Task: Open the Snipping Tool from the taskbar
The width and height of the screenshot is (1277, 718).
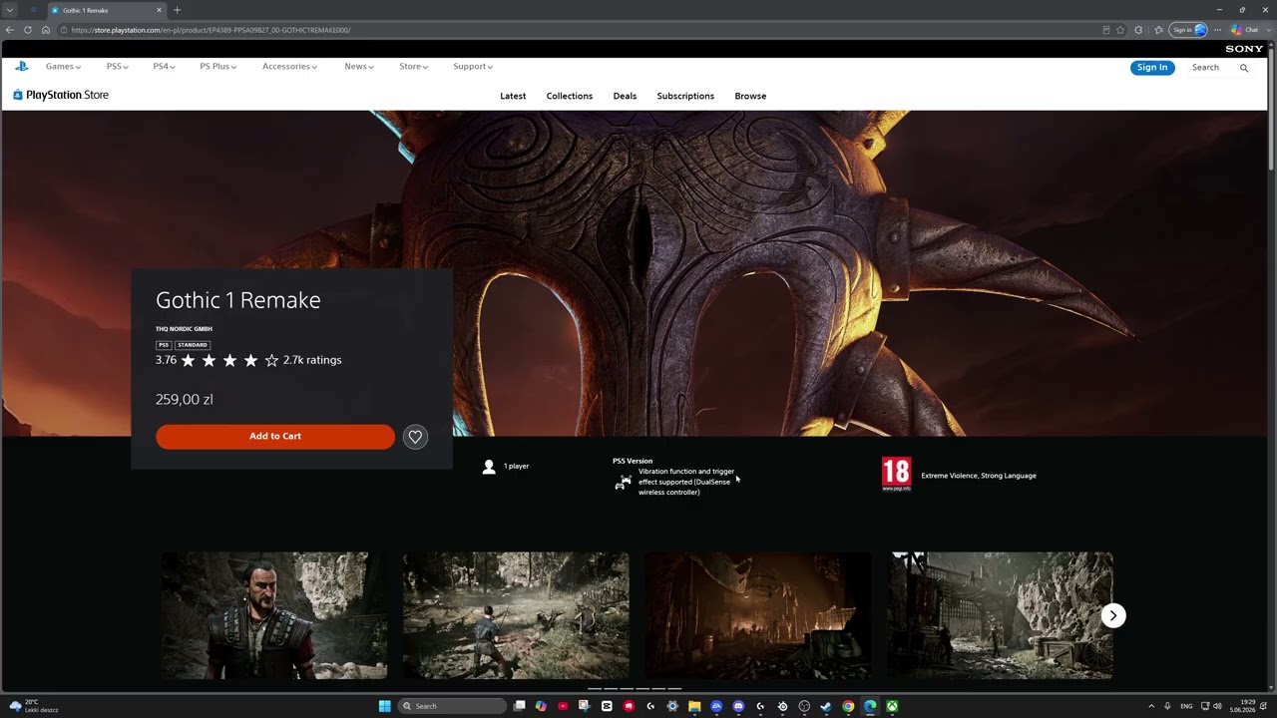Action: tap(585, 706)
